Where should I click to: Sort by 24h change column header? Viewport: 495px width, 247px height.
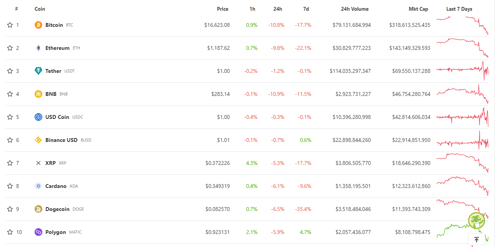point(278,9)
